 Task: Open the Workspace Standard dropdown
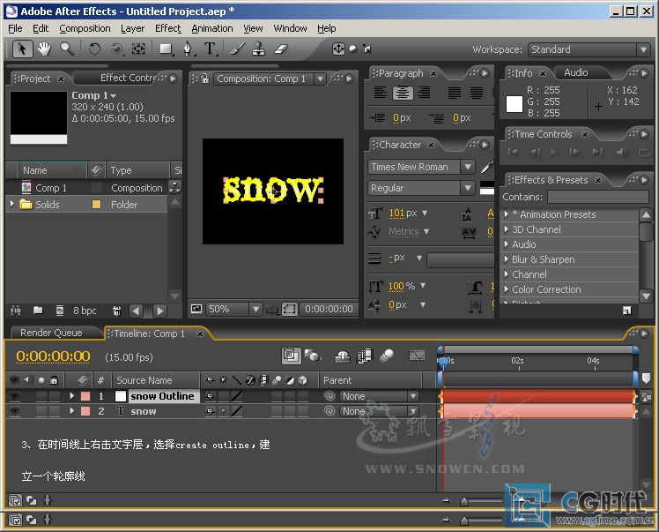point(589,49)
